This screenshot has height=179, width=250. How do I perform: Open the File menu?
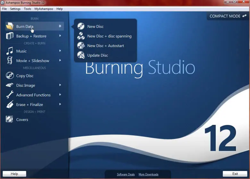(4, 9)
